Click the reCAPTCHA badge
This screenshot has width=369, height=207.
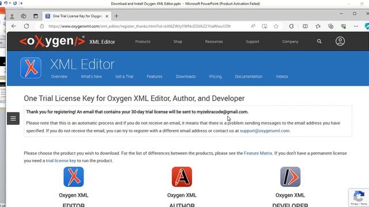359,198
